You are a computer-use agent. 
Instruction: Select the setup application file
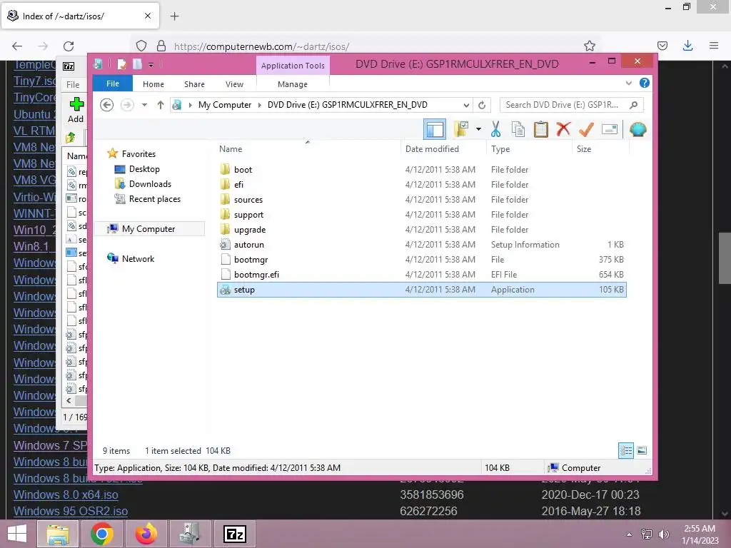[421, 290]
